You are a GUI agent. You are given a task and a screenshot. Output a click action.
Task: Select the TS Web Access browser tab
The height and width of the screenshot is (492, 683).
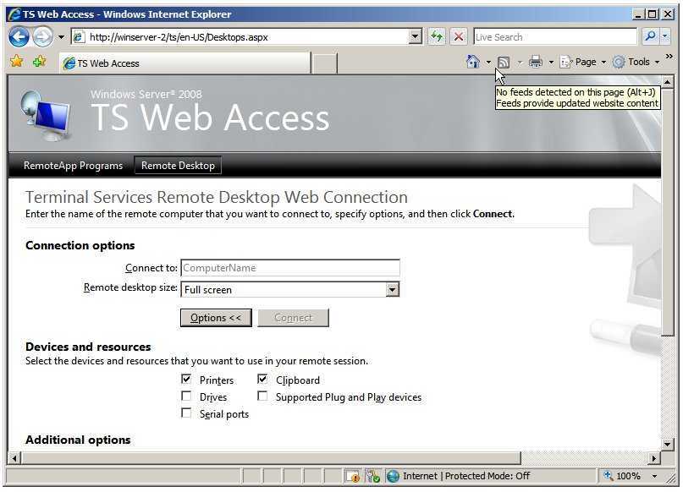pyautogui.click(x=185, y=63)
